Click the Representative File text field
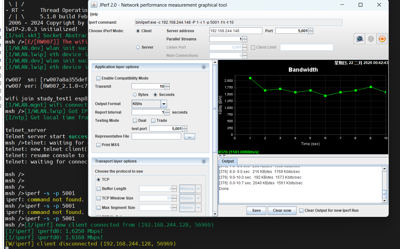Image resolution: width=400 pixels, height=249 pixels. pyautogui.click(x=156, y=136)
